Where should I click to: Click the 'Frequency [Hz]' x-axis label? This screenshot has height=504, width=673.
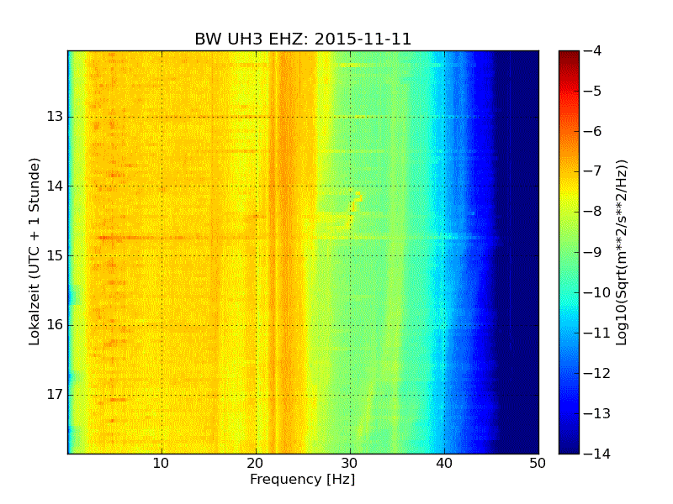pyautogui.click(x=303, y=479)
